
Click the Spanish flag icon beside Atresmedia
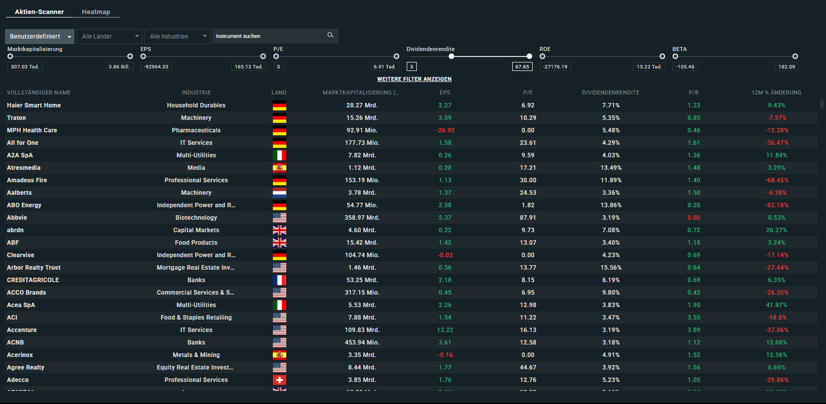(279, 167)
